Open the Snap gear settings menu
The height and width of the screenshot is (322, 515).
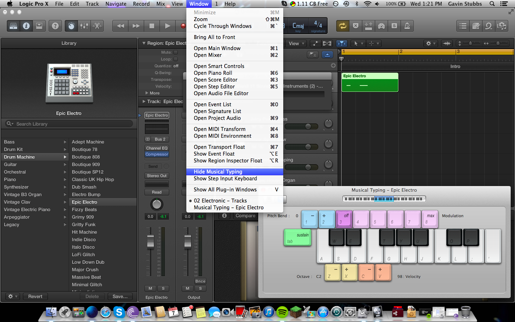[x=431, y=43]
